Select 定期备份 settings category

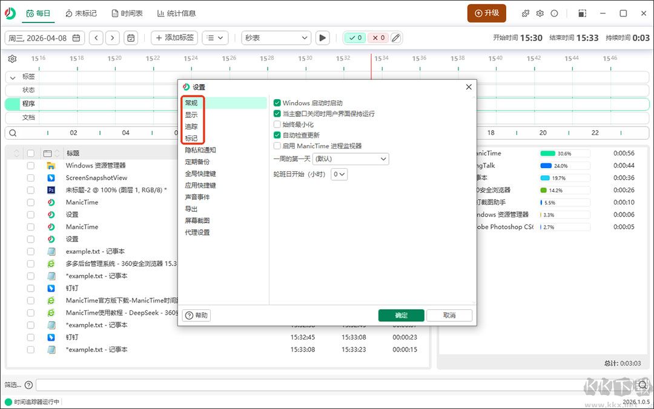[x=197, y=162]
